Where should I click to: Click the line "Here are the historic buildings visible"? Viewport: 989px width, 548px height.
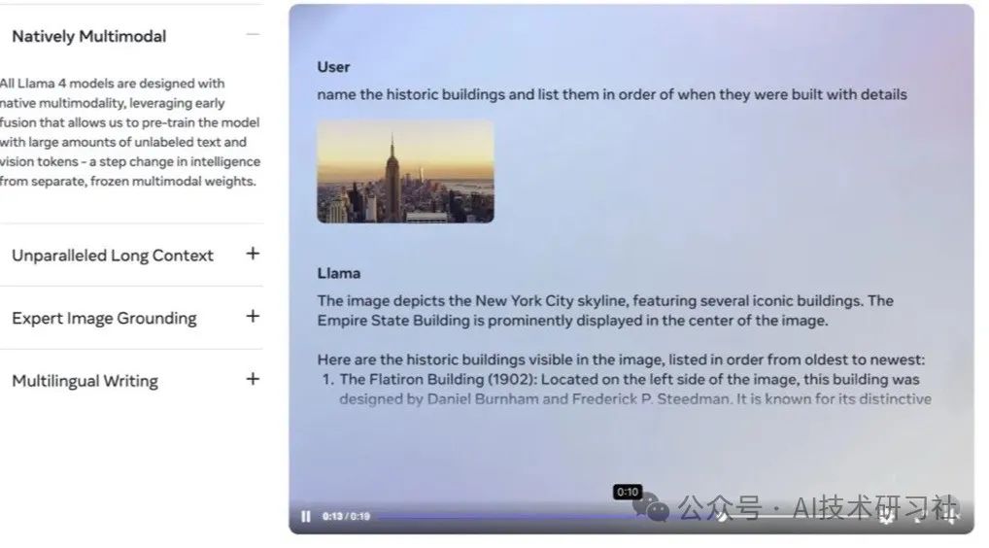click(x=621, y=360)
